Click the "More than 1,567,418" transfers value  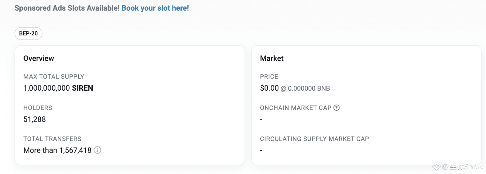57,150
